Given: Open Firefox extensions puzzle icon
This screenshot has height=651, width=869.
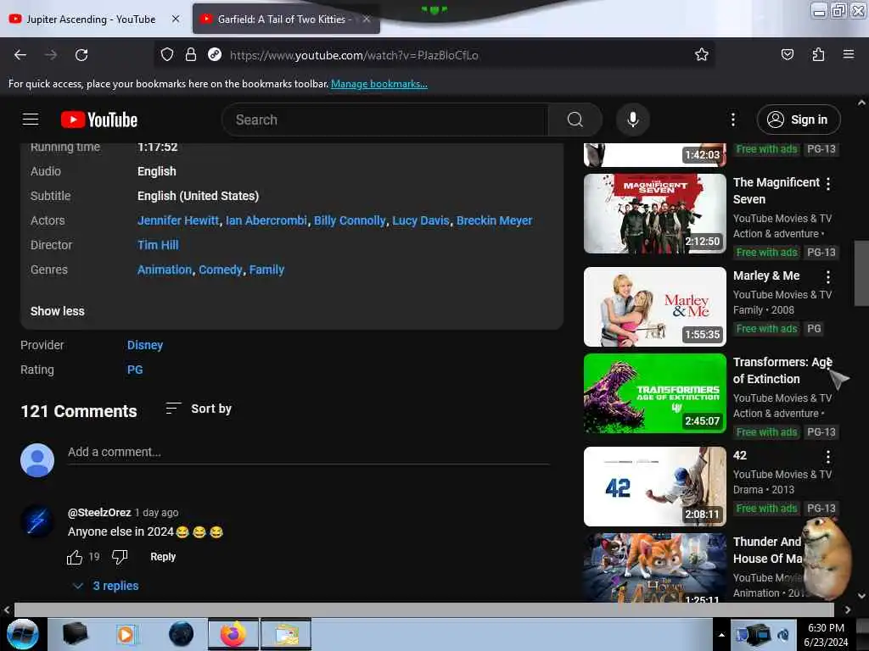Looking at the screenshot, I should 818,54.
